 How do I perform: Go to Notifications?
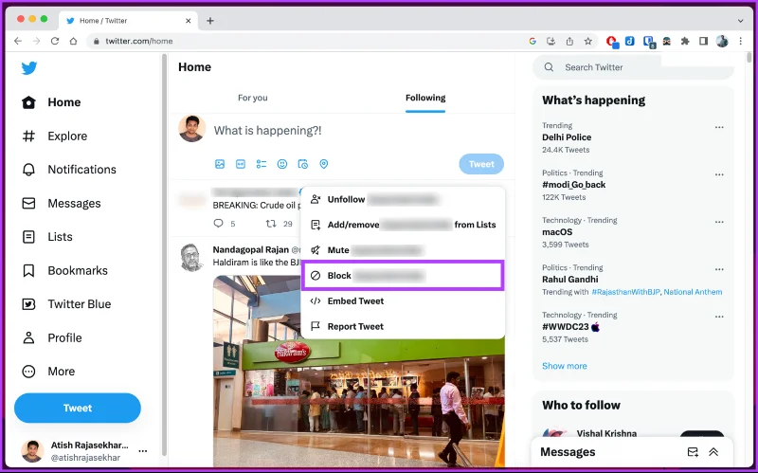point(68,170)
